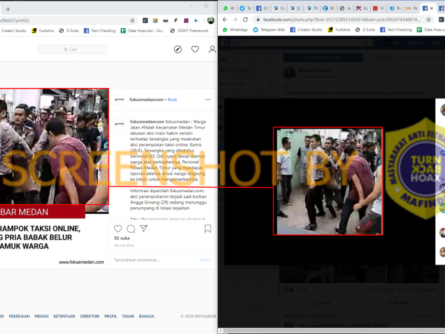Open OSINT Framework bookmark
Image resolution: width=445 pixels, height=334 pixels.
pos(189,31)
